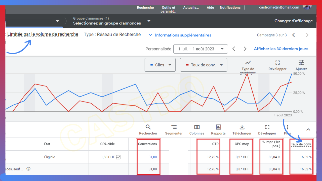The image size is (322, 181).
Task: Select the Type de graphique icon
Action: coord(248,63)
